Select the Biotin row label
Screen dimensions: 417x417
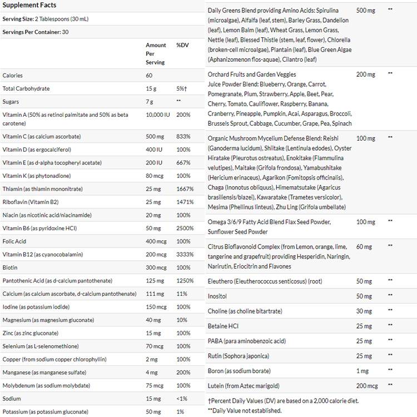click(11, 267)
